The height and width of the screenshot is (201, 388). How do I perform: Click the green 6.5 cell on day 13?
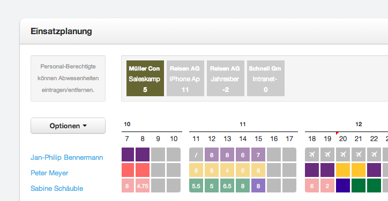(227, 185)
